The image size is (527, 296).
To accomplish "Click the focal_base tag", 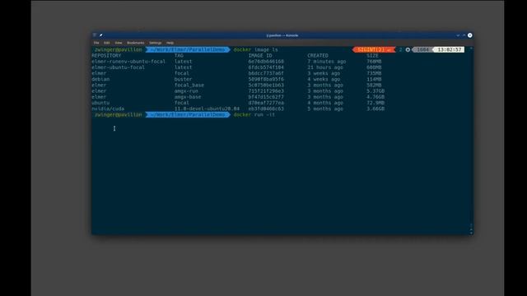I will click(189, 86).
